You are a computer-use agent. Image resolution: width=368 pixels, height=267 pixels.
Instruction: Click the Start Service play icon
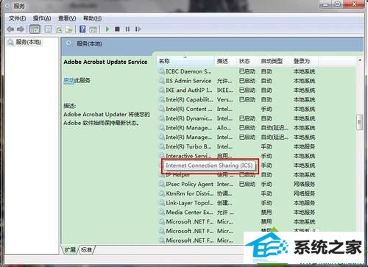[x=107, y=29]
